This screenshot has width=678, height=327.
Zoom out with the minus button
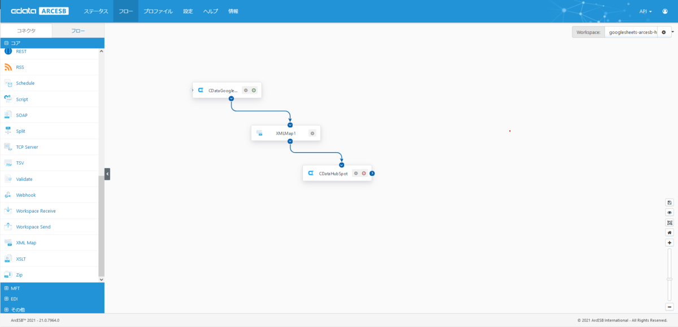coord(670,307)
